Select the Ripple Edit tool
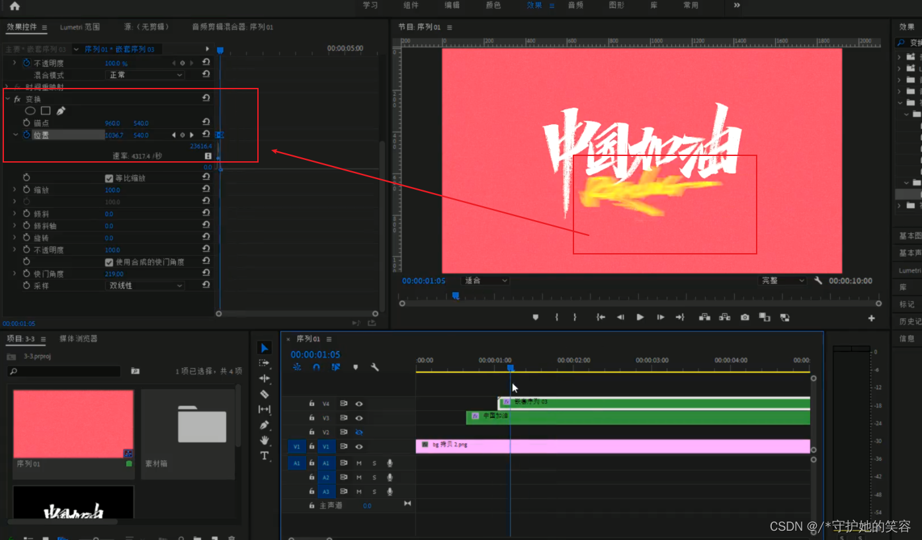This screenshot has width=922, height=540. [265, 379]
